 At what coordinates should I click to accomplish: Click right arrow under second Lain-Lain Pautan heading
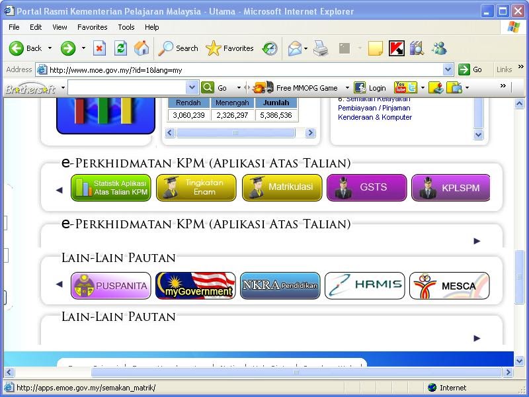click(477, 338)
